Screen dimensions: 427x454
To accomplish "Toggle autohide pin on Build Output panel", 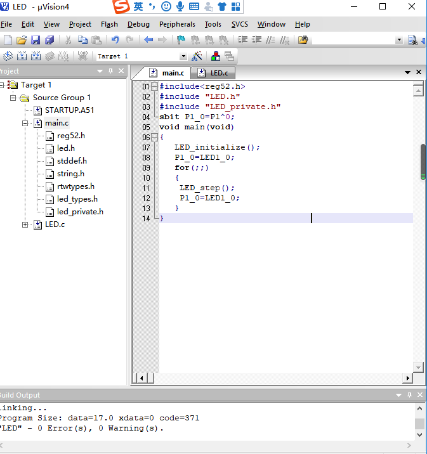I will coord(409,395).
